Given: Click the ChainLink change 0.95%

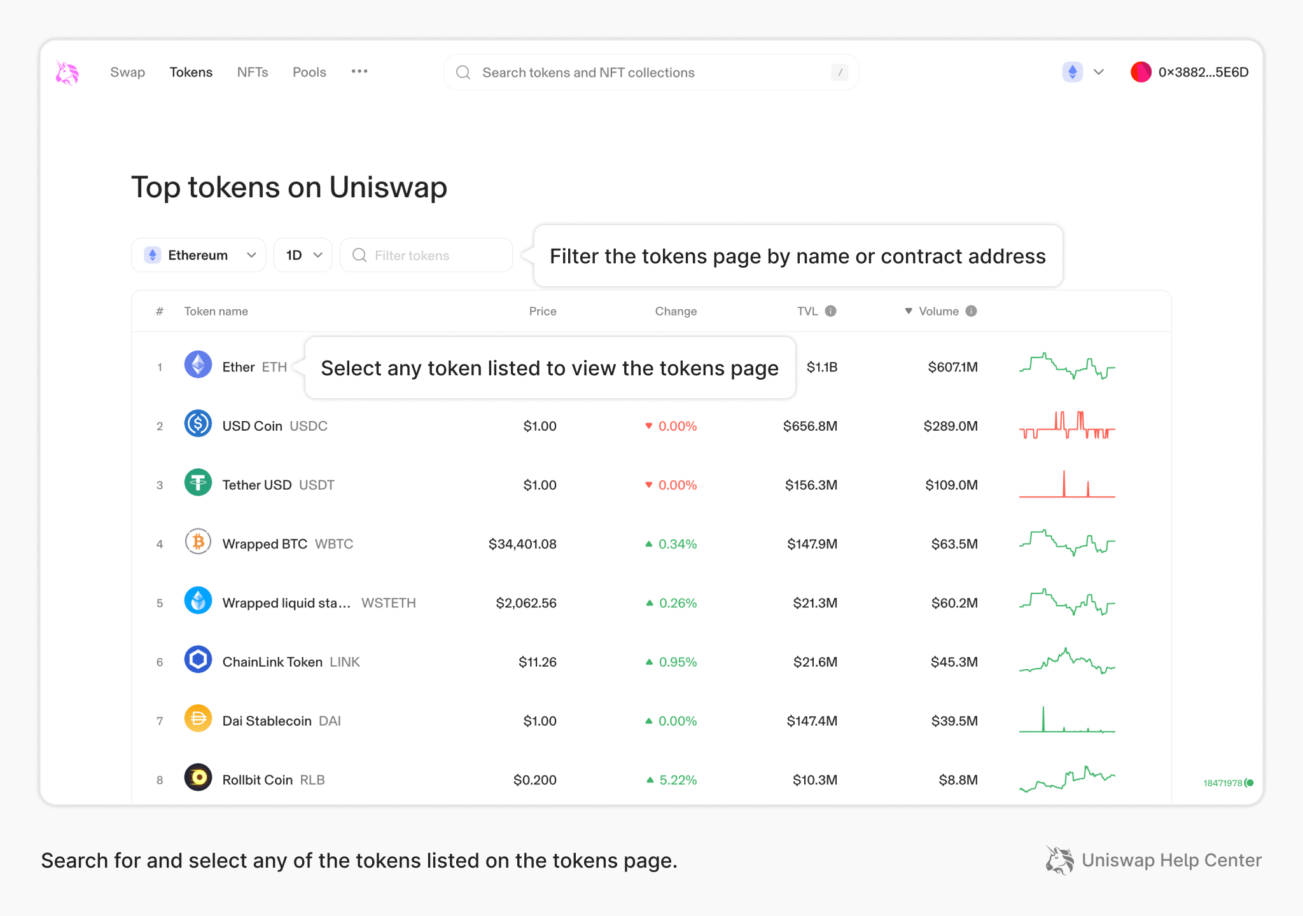Looking at the screenshot, I should tap(672, 662).
